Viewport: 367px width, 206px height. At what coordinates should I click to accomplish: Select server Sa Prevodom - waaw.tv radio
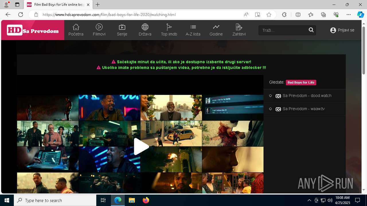pos(270,109)
